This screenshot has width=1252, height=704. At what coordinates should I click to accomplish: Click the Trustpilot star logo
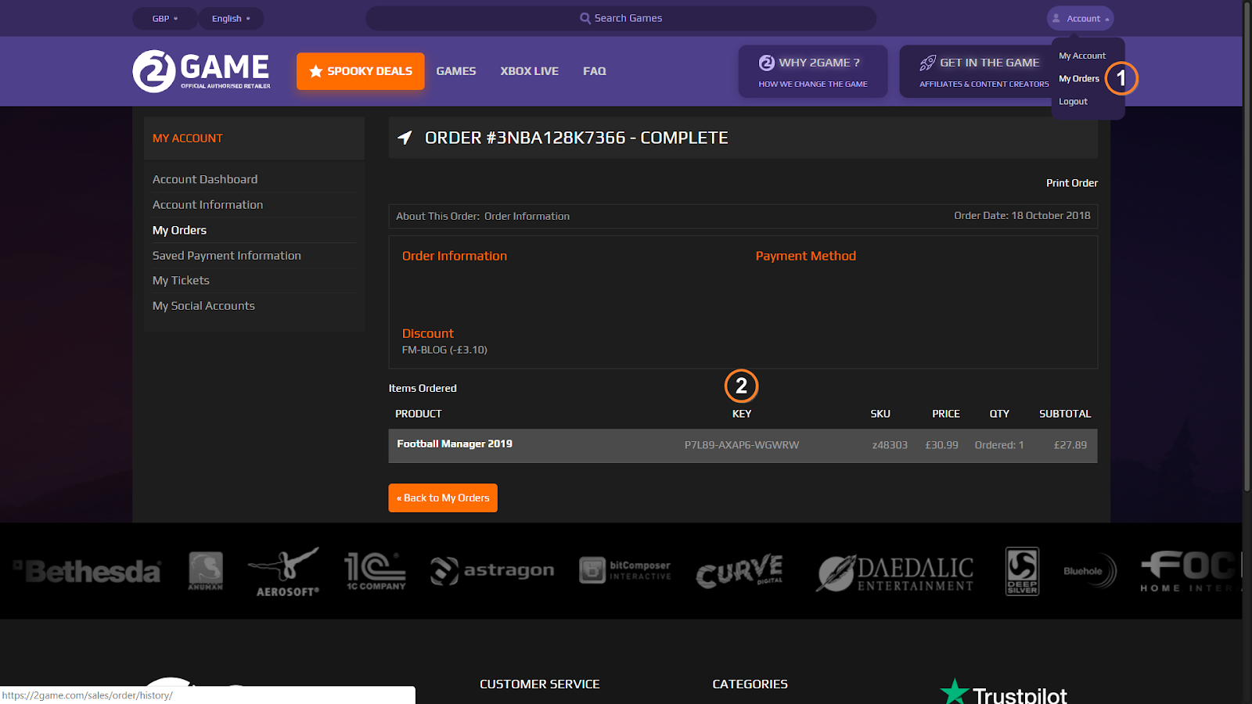point(955,692)
